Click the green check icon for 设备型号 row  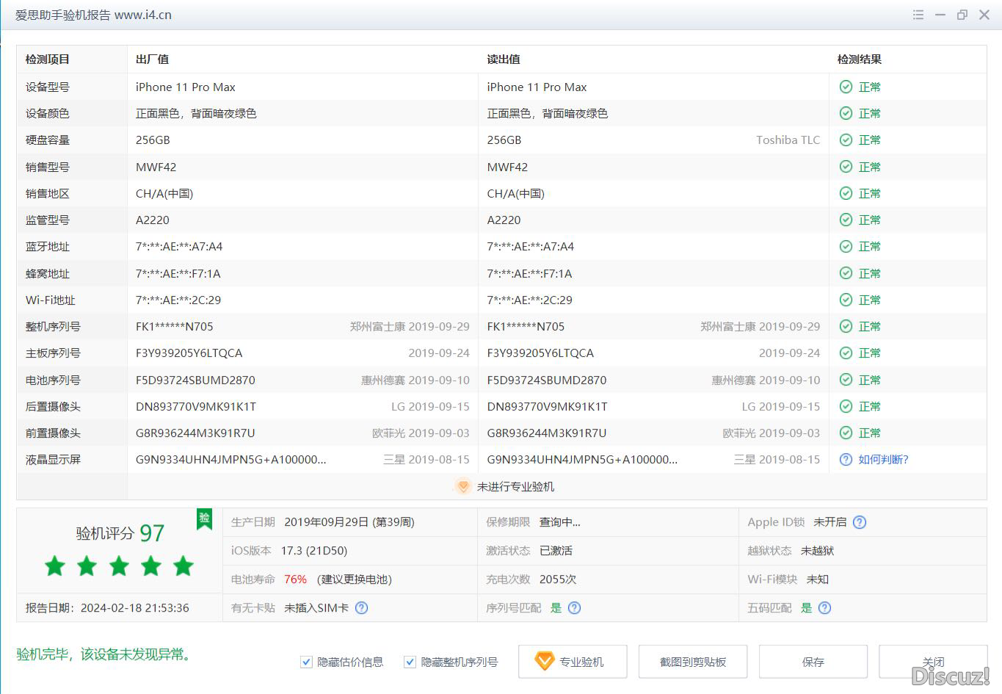pyautogui.click(x=846, y=87)
